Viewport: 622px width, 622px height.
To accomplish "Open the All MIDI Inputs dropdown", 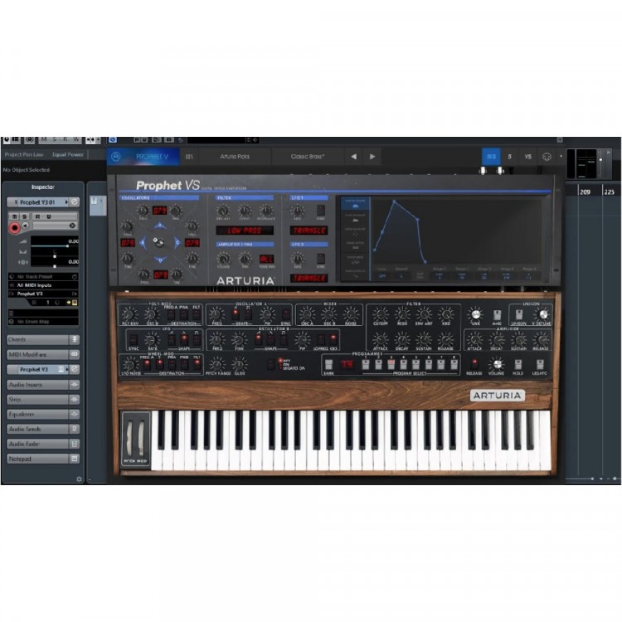I will [43, 285].
